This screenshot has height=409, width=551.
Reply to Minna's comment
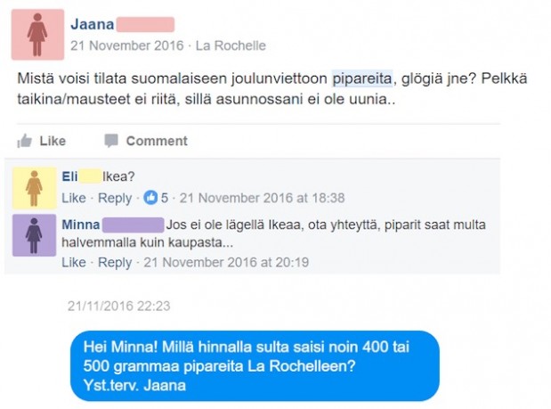coord(115,262)
